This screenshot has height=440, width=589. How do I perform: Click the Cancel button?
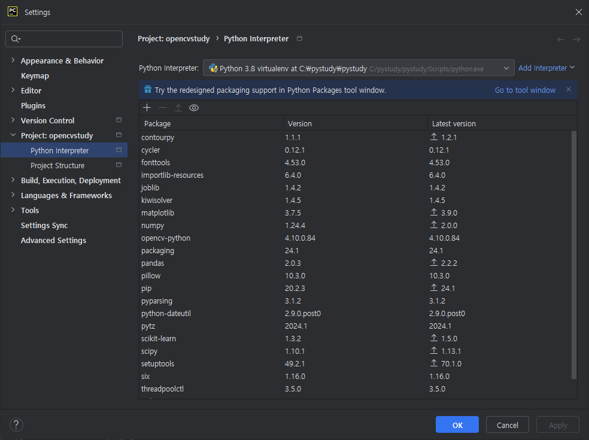point(508,424)
